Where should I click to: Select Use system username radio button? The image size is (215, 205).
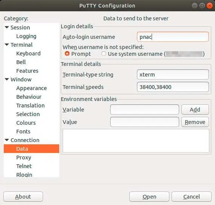104,54
